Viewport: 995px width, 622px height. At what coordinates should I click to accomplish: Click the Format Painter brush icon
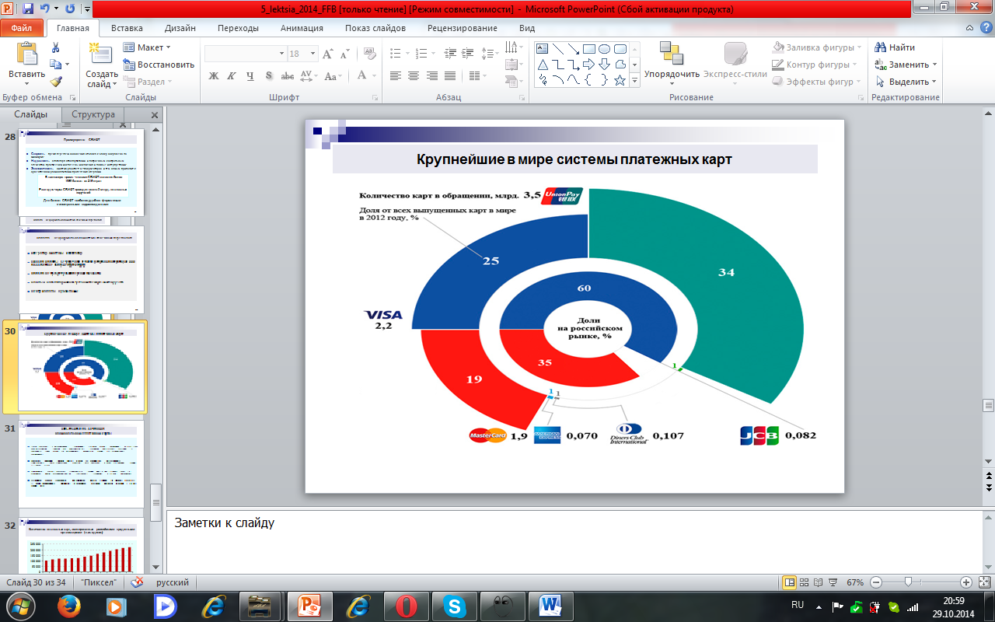[x=56, y=82]
